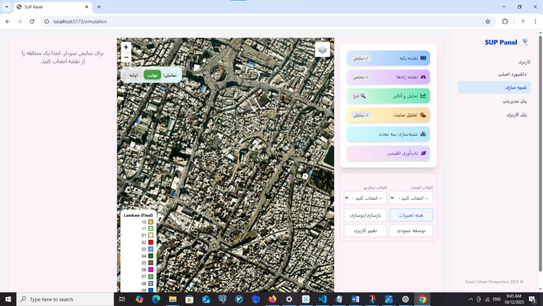Click the SUP Panel title link
Image resolution: width=543 pixels, height=306 pixels.
(x=501, y=42)
